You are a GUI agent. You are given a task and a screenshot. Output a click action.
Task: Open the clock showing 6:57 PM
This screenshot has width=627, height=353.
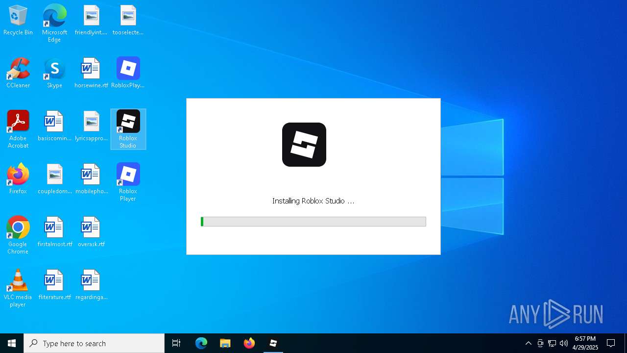click(x=585, y=343)
